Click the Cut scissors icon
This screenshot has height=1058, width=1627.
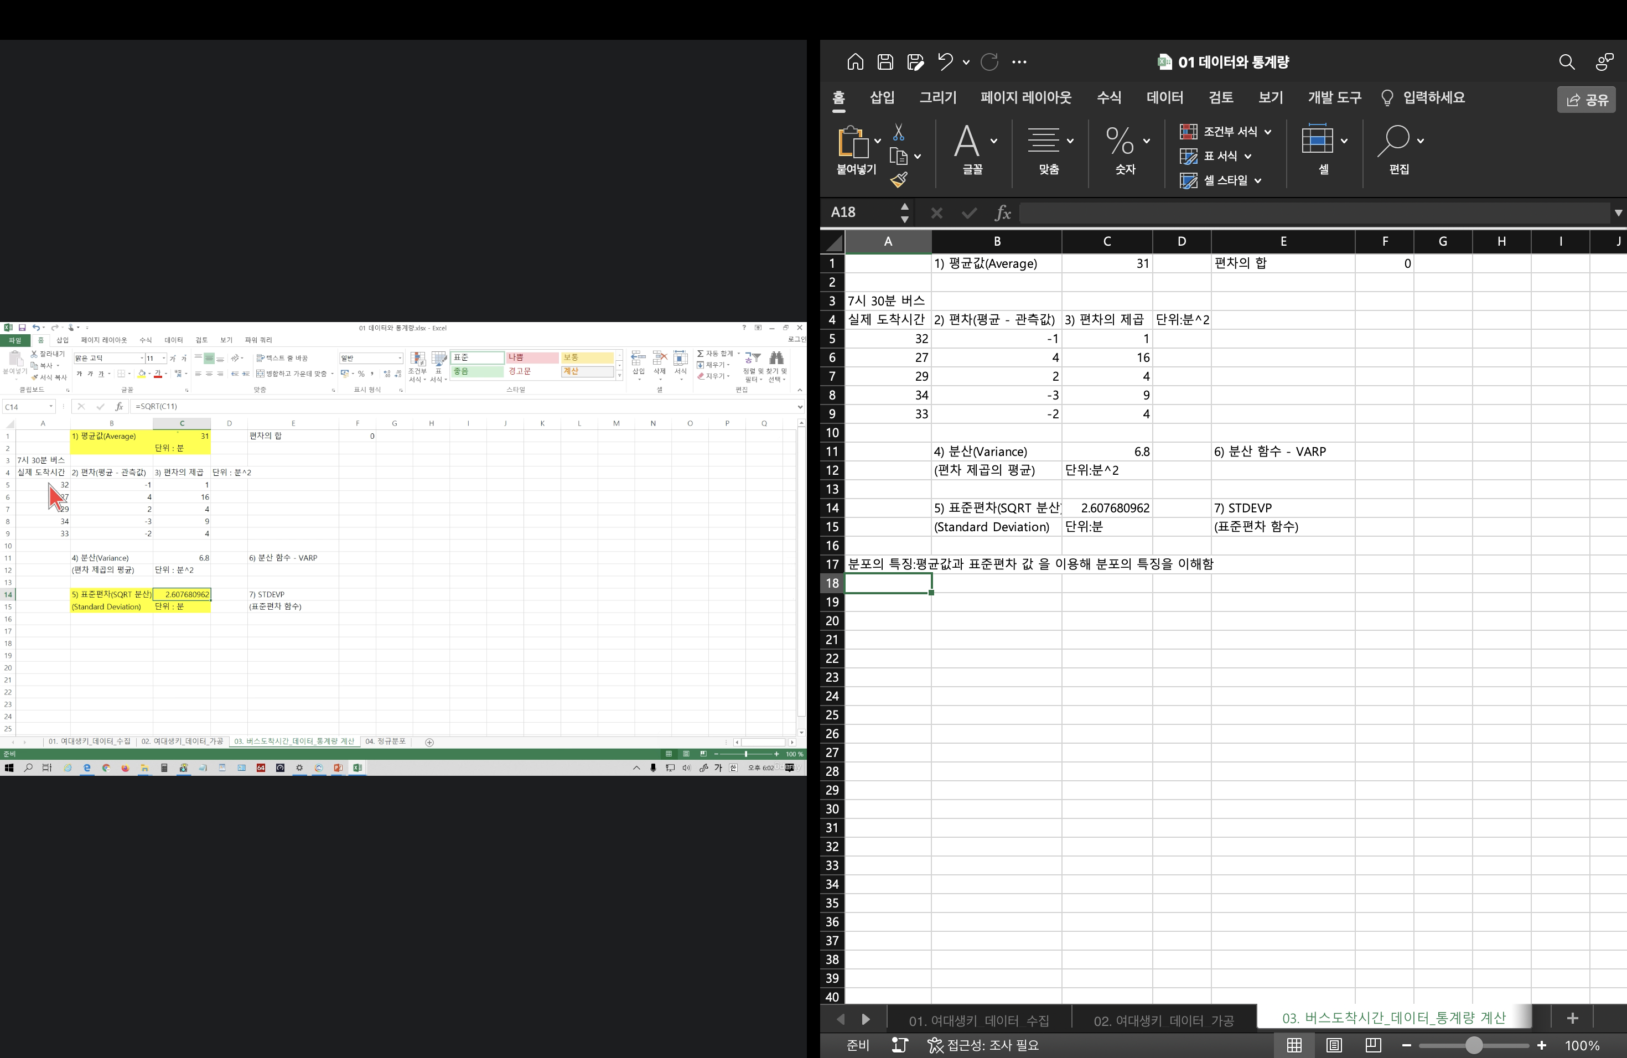click(898, 132)
